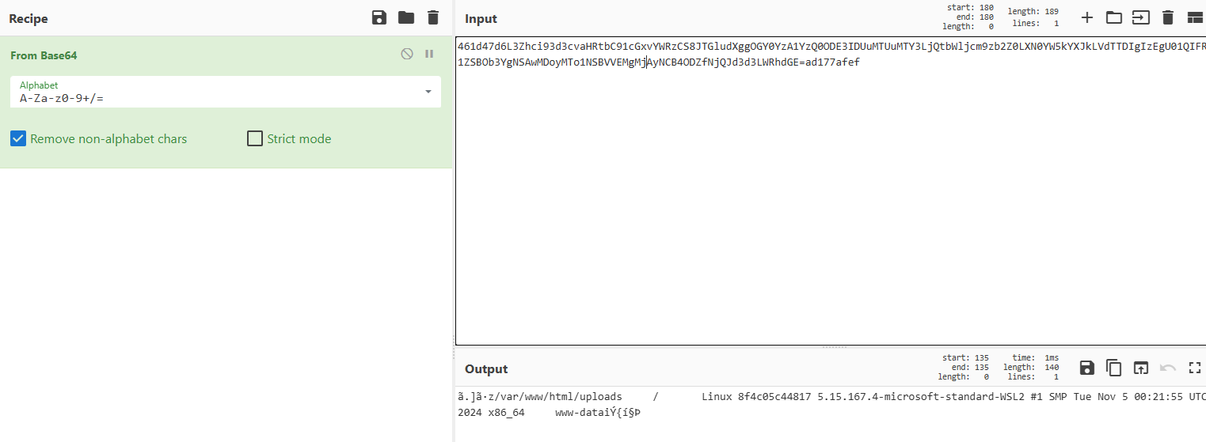
Task: Open file as input
Action: click(1140, 17)
